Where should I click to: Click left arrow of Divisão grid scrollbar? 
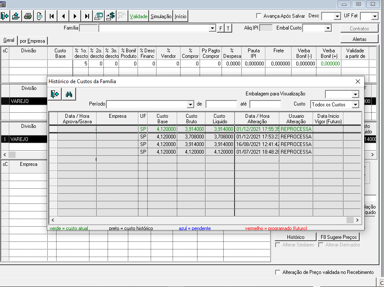[x=4, y=155]
